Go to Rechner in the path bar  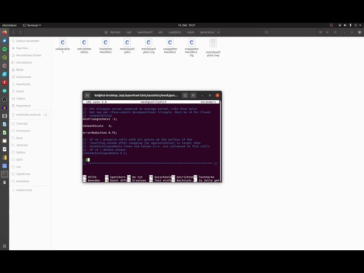113,32
